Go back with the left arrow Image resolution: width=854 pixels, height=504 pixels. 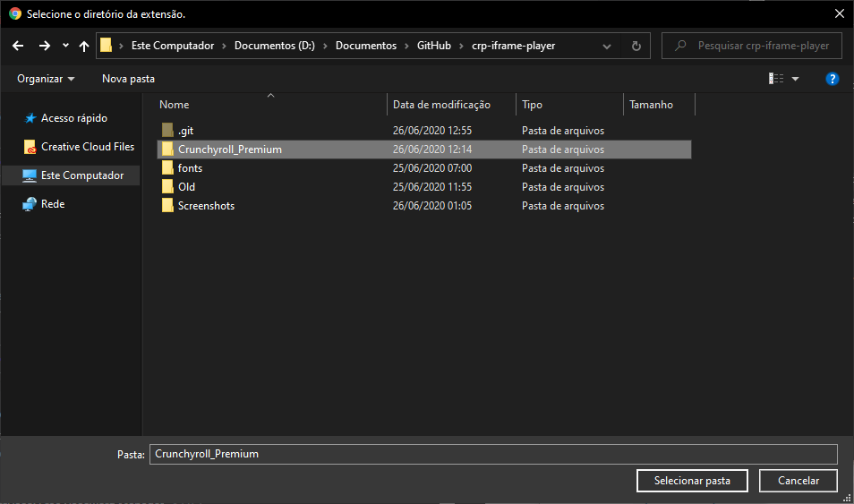tap(18, 46)
